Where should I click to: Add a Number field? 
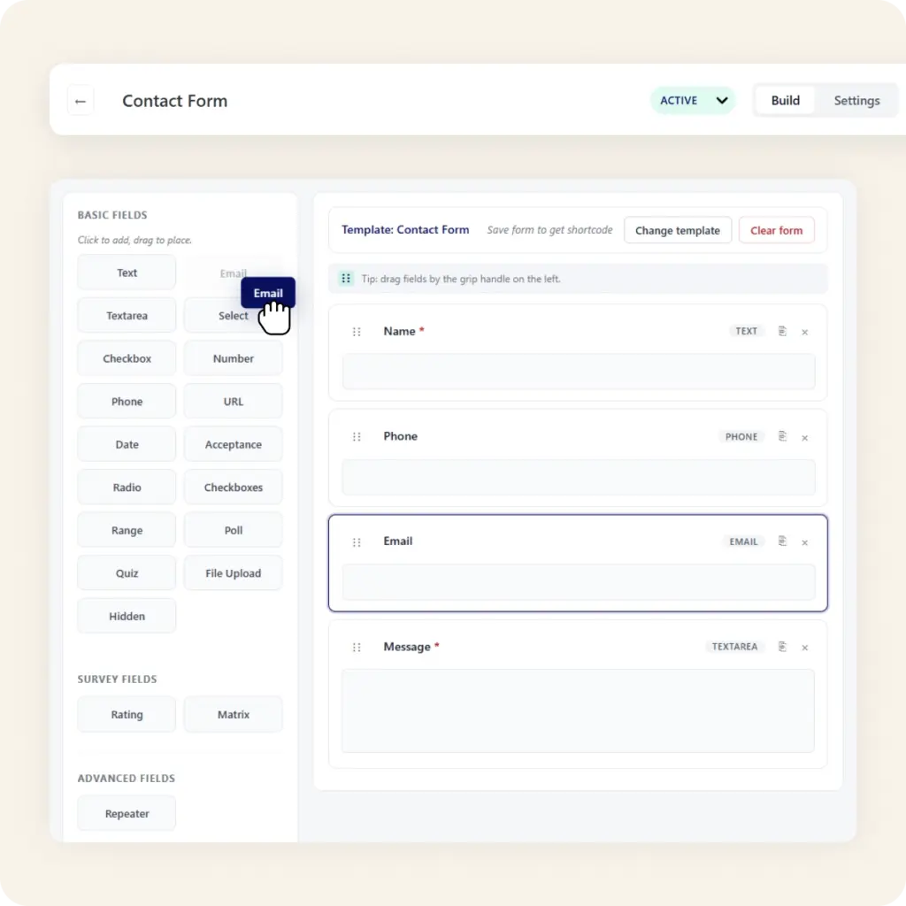[233, 358]
